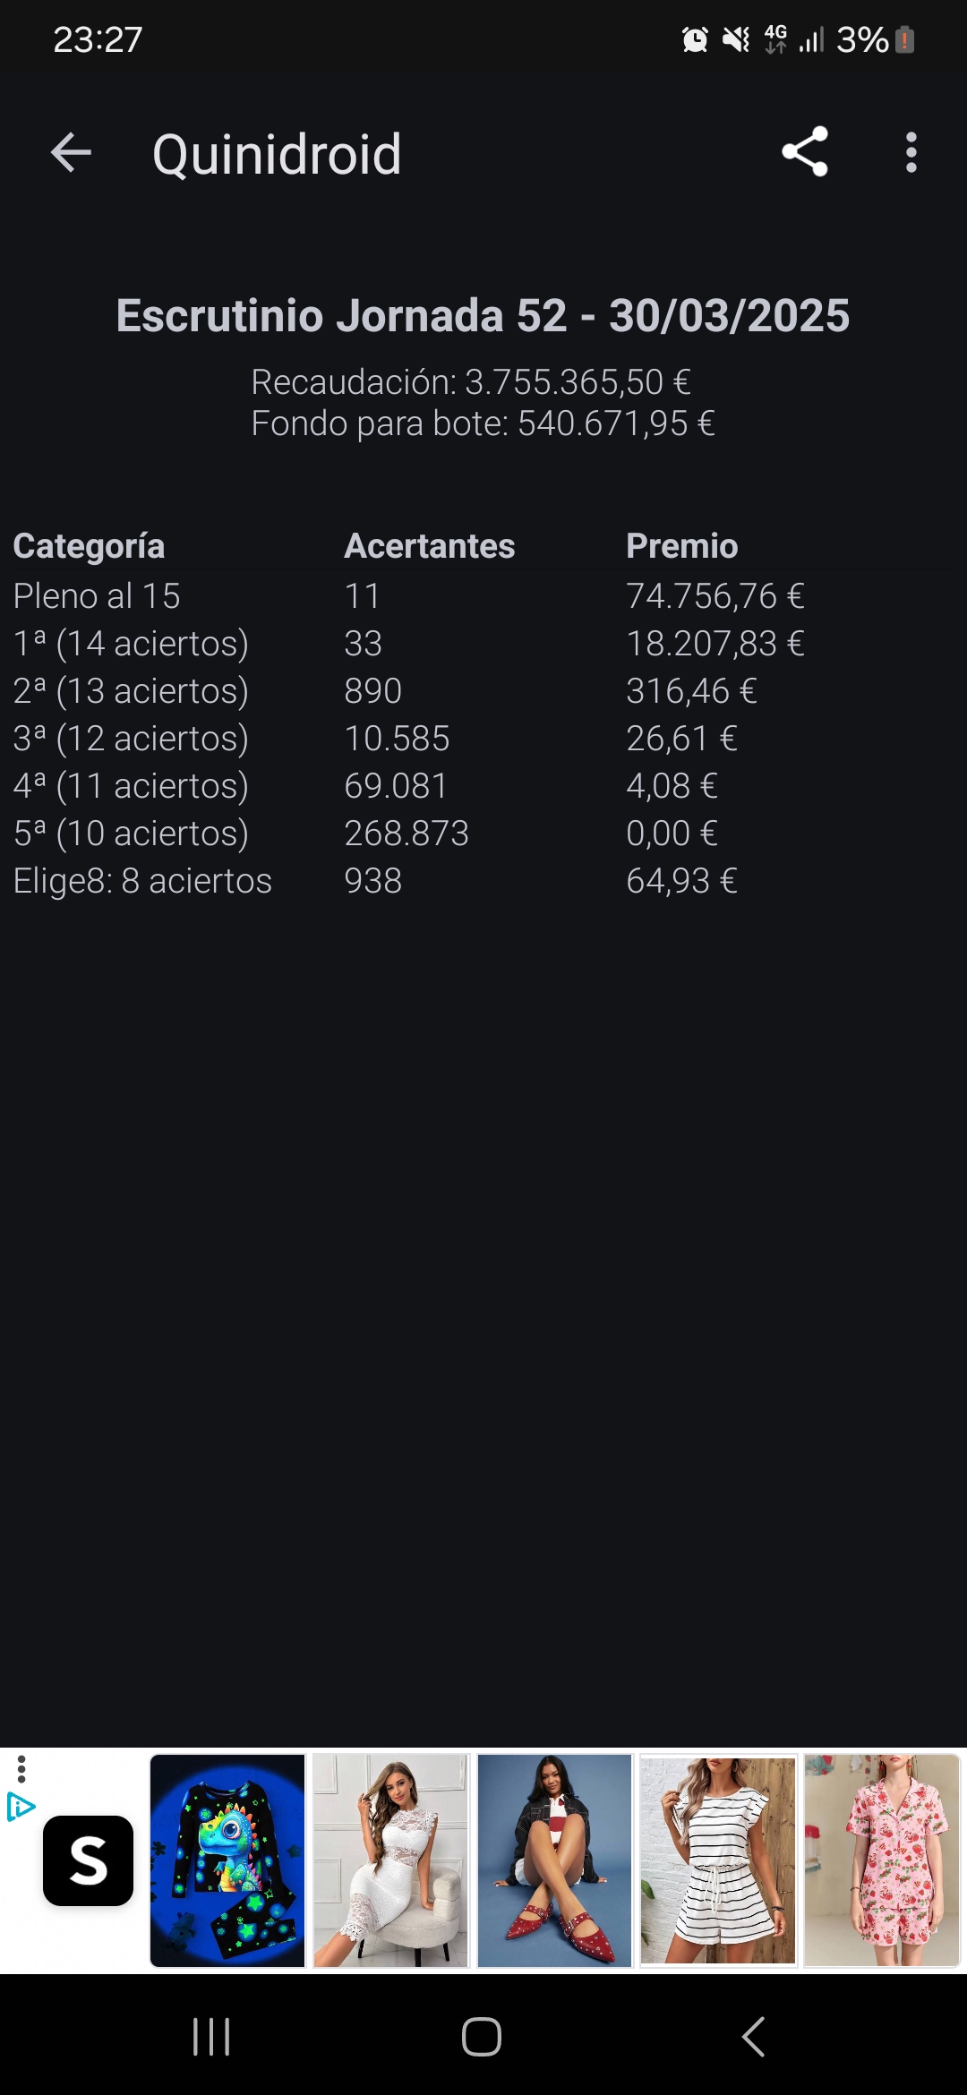
Task: Tap the striped romper ad thumbnail
Action: [718, 1860]
